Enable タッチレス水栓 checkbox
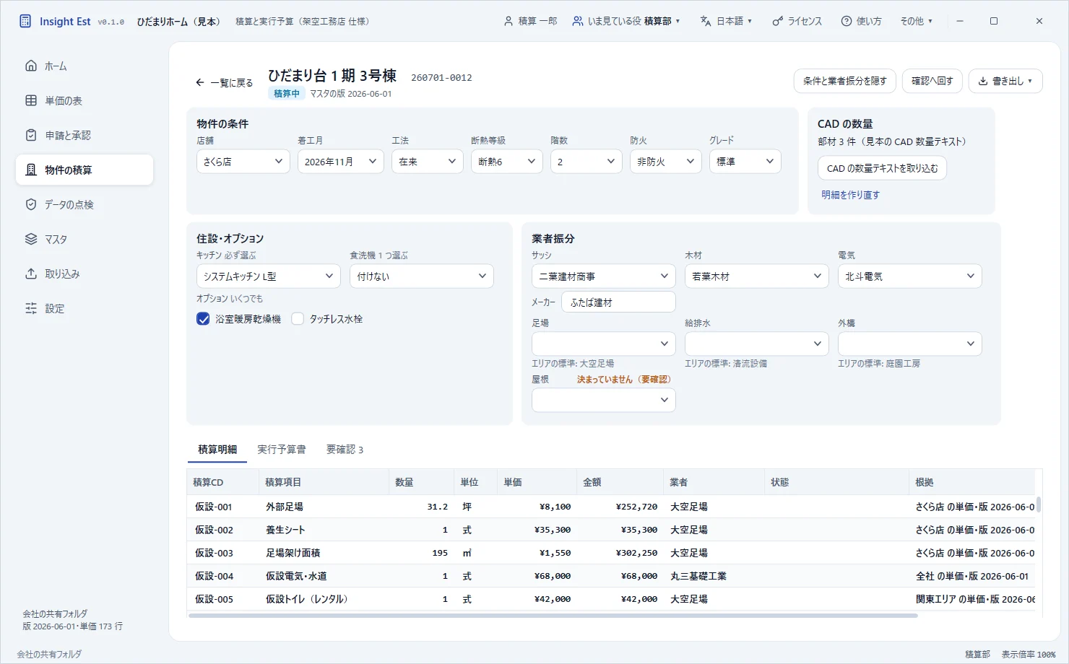Image resolution: width=1069 pixels, height=664 pixels. coord(298,319)
